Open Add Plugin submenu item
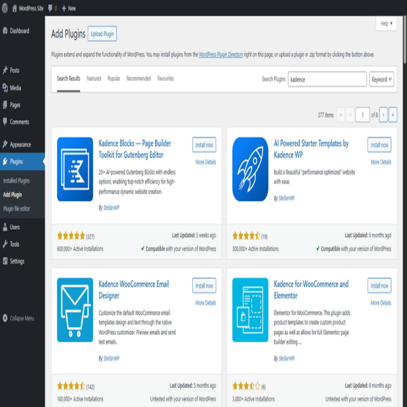Screen dimensions: 407x407 12,195
